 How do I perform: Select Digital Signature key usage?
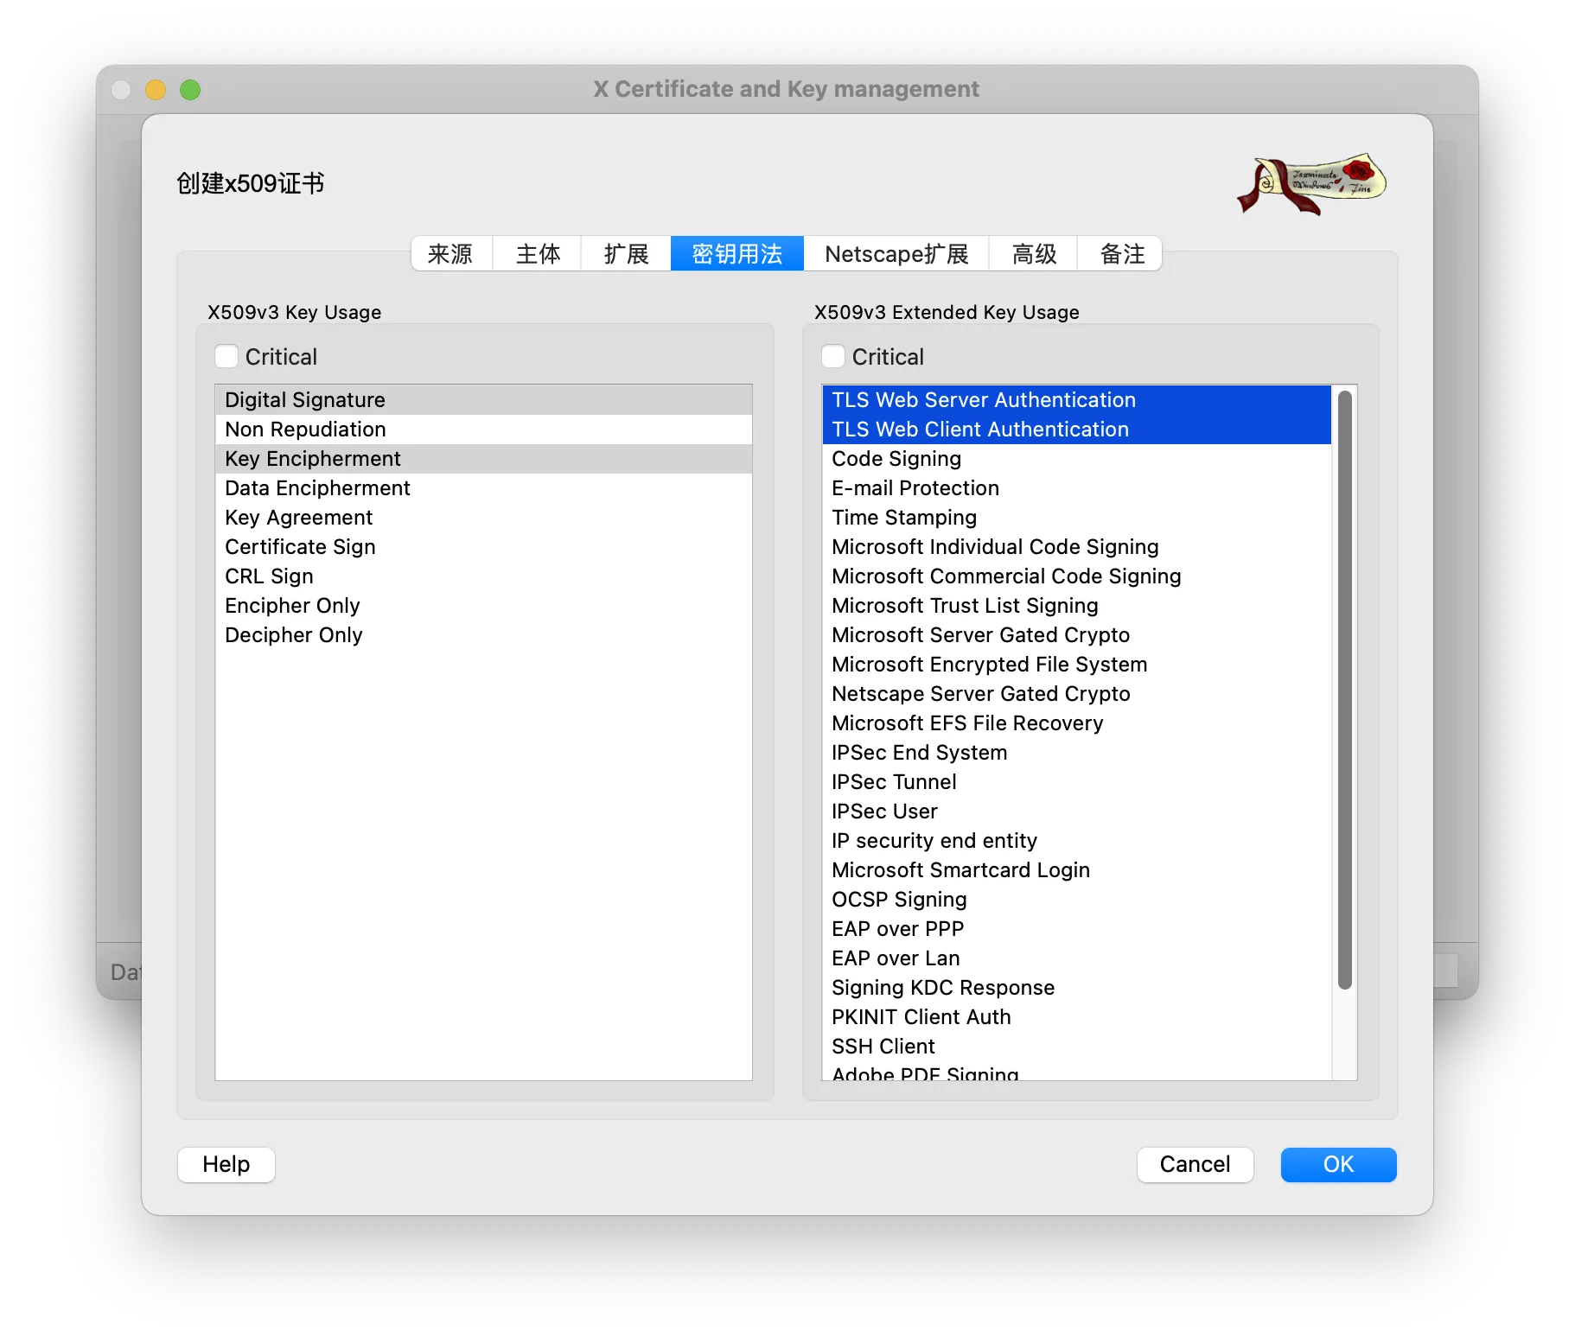(x=305, y=400)
